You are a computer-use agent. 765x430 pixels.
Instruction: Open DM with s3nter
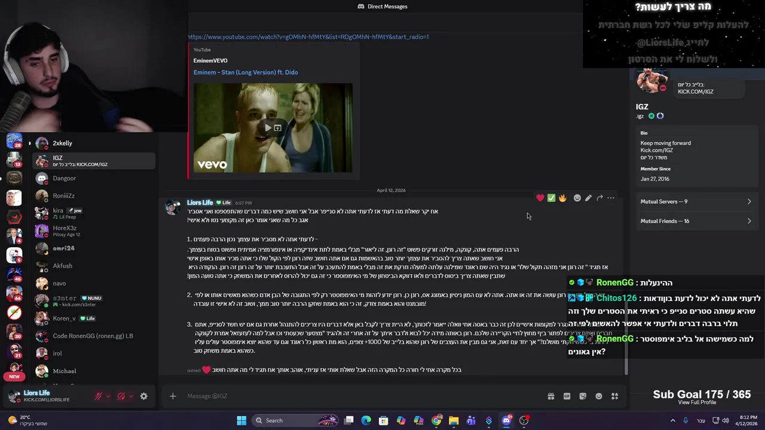coord(94,300)
